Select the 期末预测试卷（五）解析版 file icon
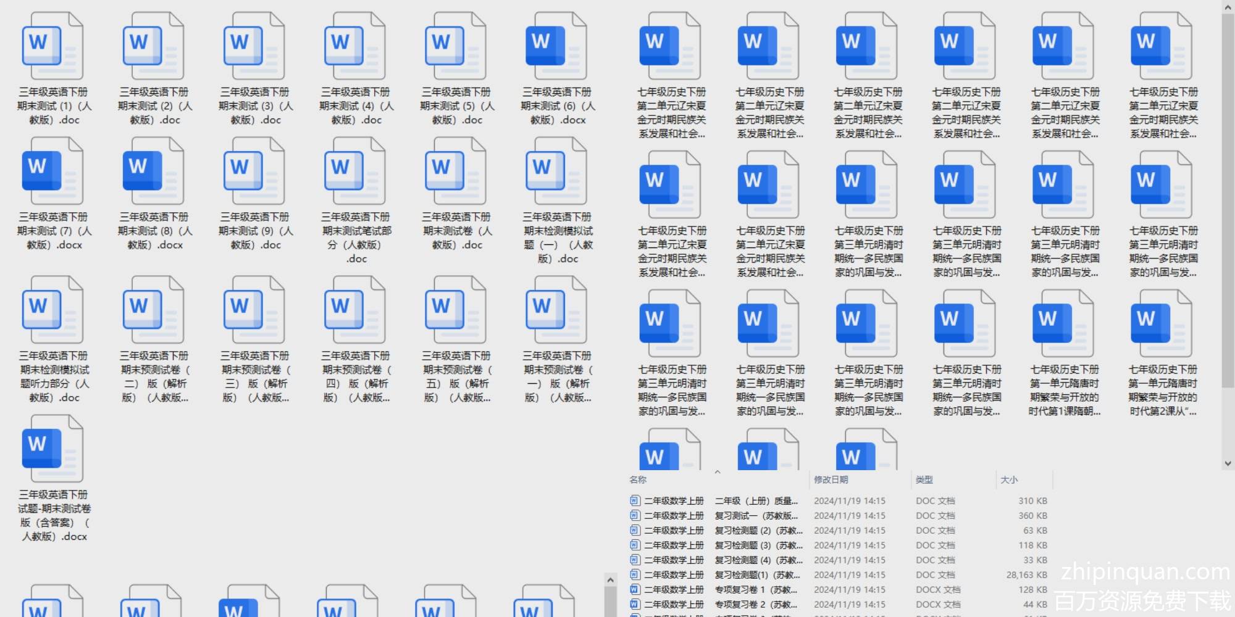Viewport: 1235px width, 617px height. [x=455, y=310]
